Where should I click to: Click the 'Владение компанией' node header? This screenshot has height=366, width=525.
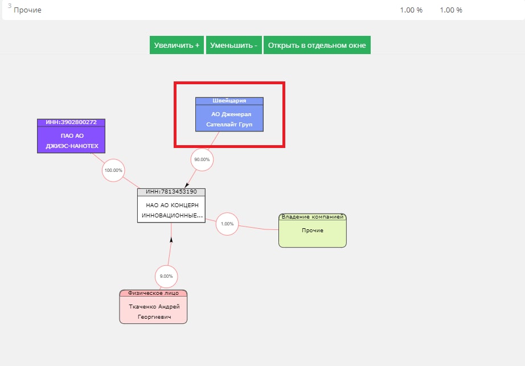[x=313, y=217]
